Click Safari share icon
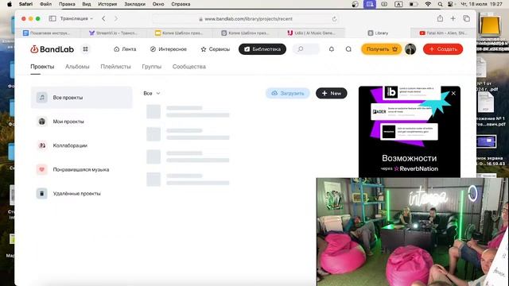The image size is (509, 286). [x=440, y=18]
